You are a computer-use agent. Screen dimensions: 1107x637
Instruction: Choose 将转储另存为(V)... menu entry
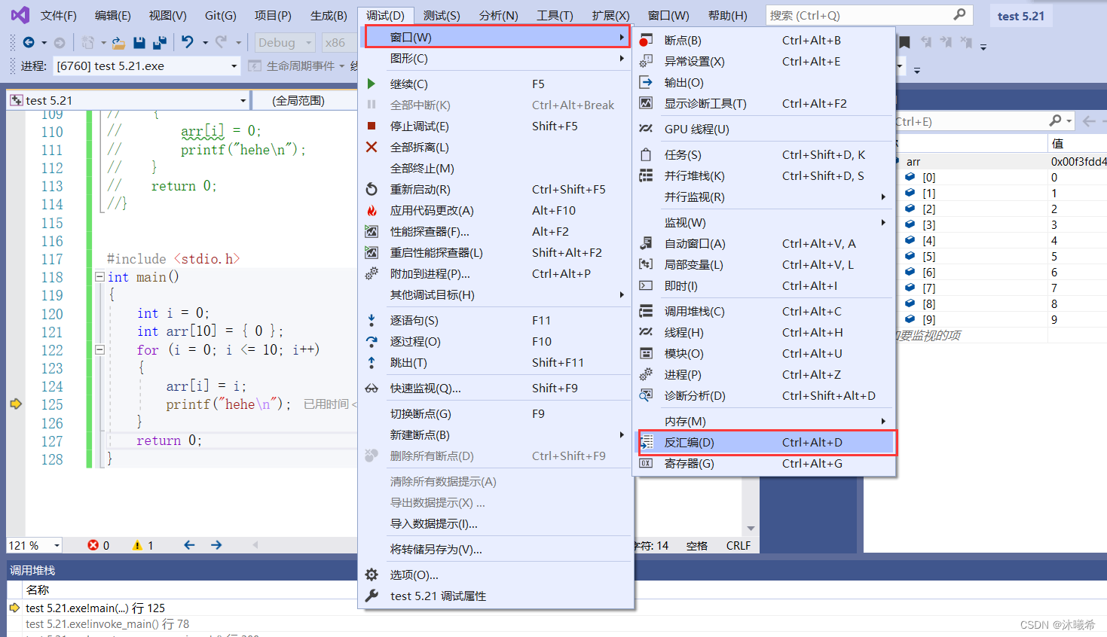(x=497, y=549)
